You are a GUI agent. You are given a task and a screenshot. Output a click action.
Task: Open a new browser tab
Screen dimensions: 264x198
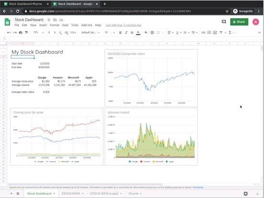[105, 4]
